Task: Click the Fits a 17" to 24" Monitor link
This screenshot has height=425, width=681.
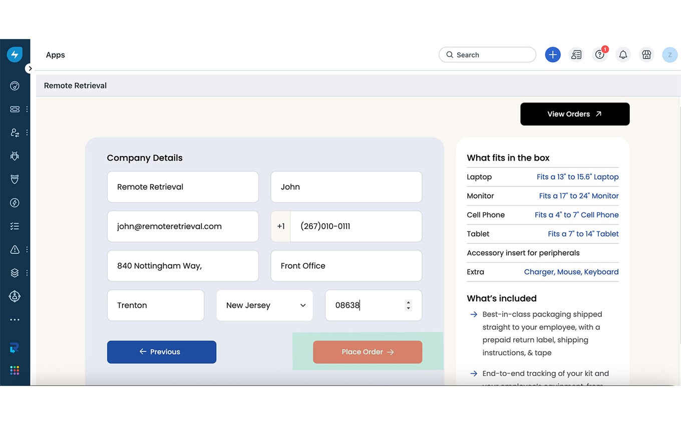Action: (579, 196)
